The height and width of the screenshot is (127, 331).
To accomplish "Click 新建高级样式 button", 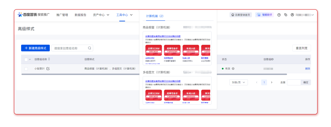I will coord(35,48).
